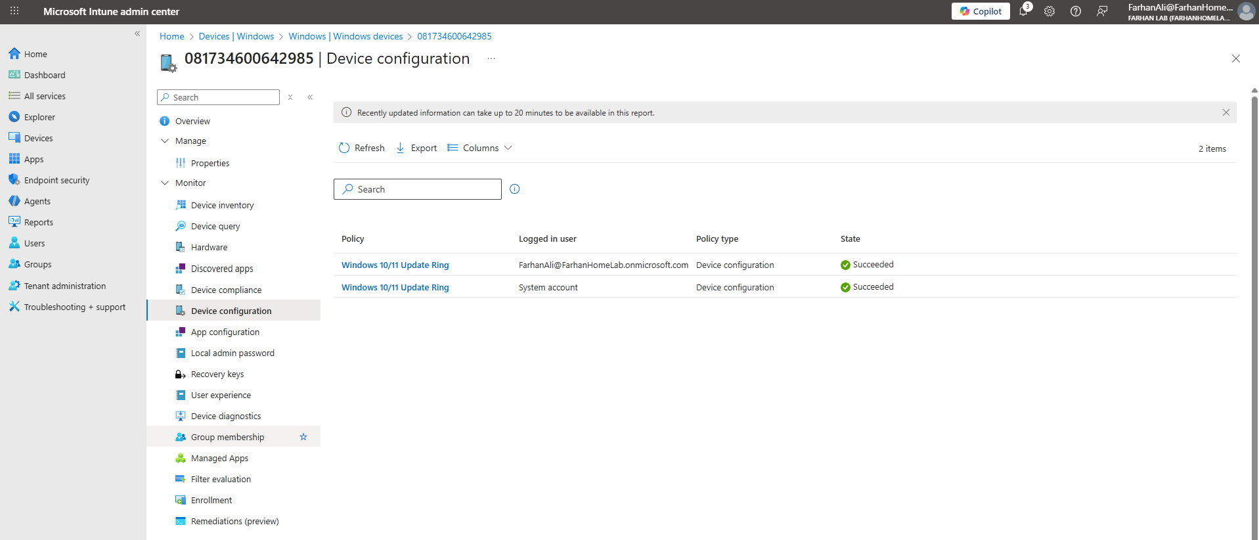Open the app launcher waffle icon
Screen dimensions: 1259x540
pos(14,11)
